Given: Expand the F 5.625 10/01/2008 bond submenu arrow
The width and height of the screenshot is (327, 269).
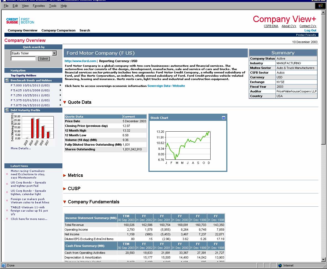Looking at the screenshot, I should click(60, 90).
